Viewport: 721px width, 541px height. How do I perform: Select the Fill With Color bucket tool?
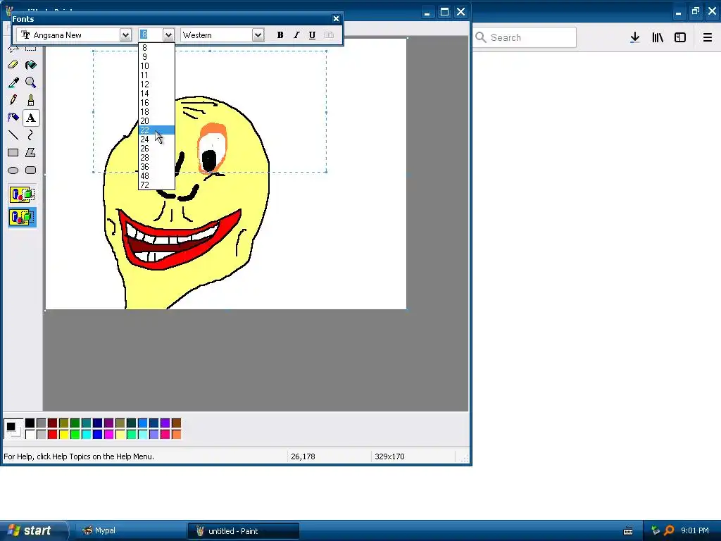31,65
